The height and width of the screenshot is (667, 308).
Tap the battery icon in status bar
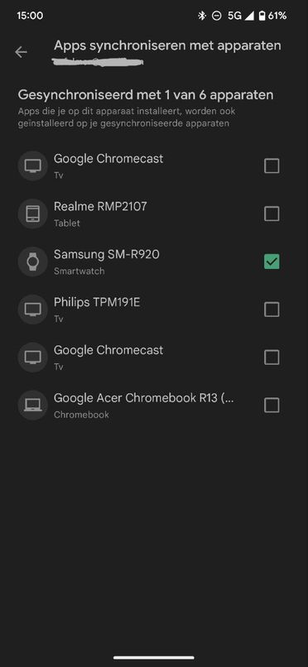point(262,16)
